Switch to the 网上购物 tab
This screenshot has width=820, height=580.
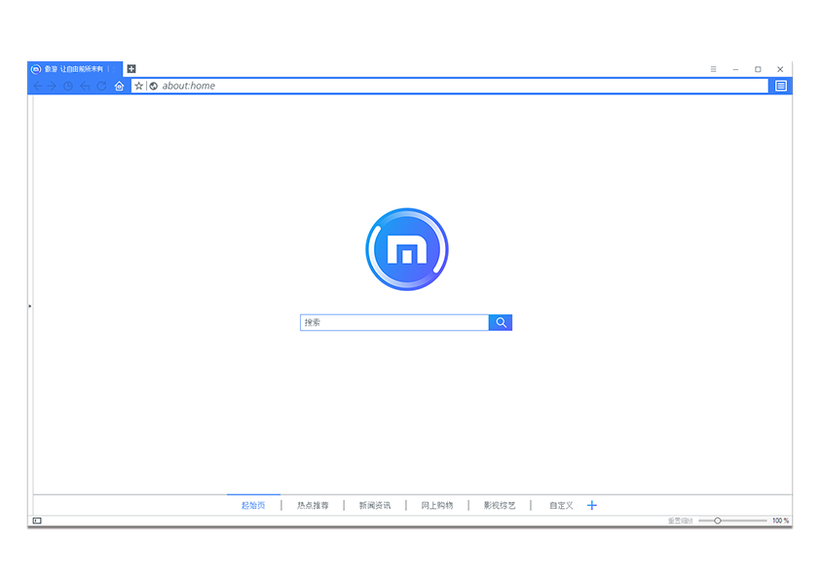click(437, 505)
